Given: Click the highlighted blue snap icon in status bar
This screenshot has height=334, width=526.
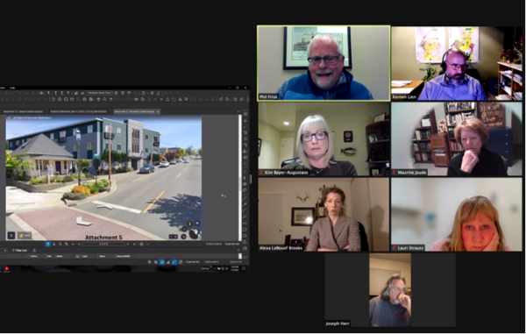Looking at the screenshot, I should pyautogui.click(x=161, y=262).
